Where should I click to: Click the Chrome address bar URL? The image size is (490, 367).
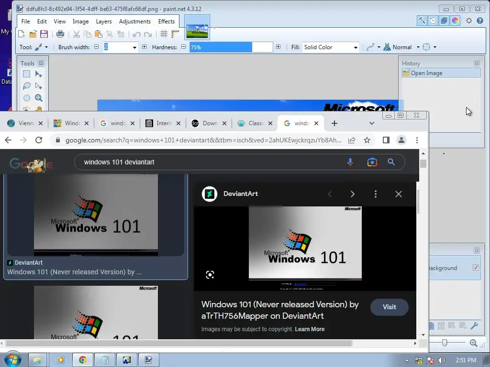203,140
